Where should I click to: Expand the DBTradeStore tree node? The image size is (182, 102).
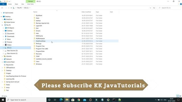click(x=2, y=68)
